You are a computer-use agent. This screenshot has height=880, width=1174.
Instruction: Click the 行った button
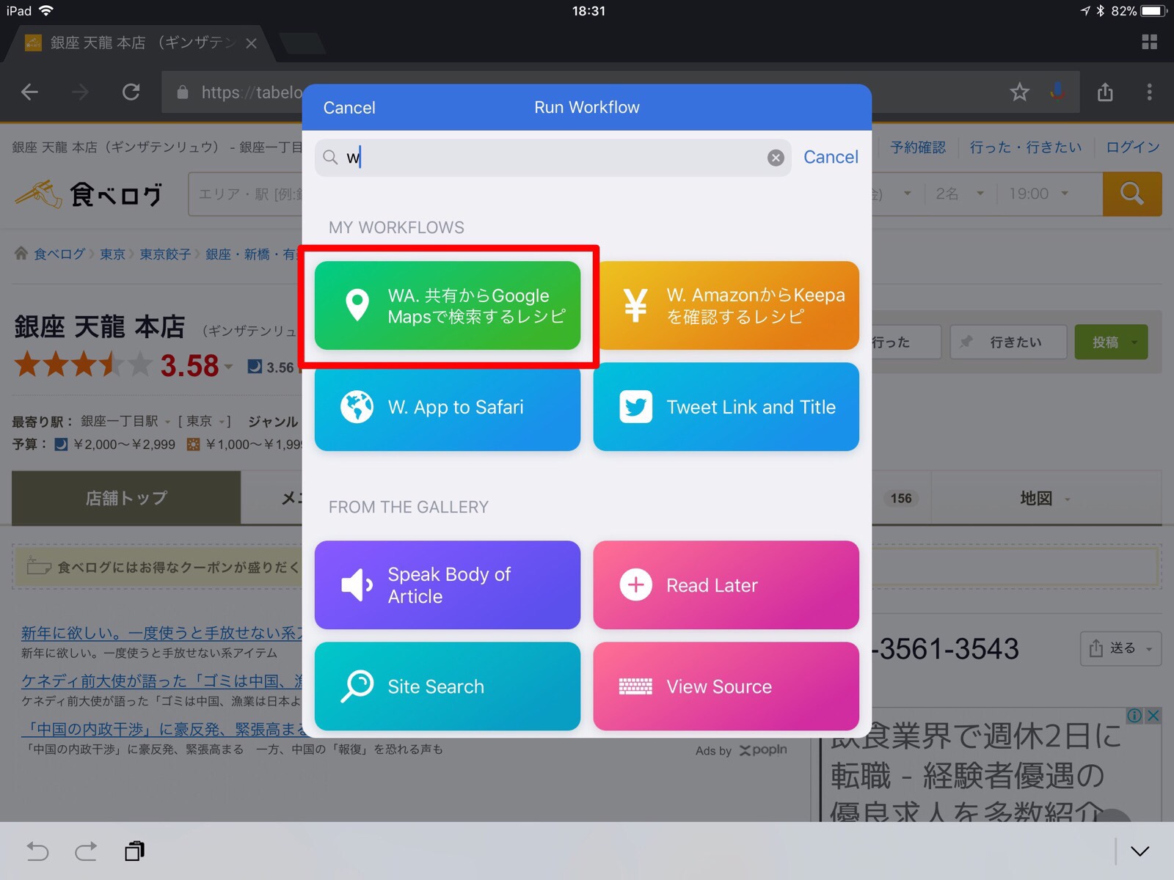click(x=905, y=342)
